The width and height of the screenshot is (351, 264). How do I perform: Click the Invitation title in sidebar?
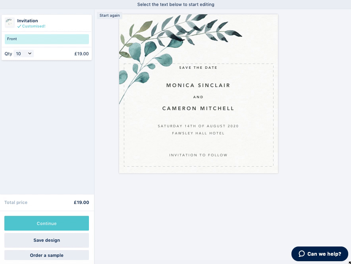click(x=27, y=21)
